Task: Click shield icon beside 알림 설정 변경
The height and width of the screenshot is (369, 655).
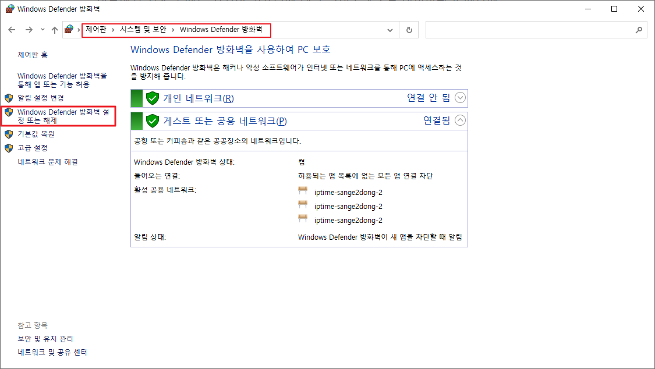Action: coord(9,98)
